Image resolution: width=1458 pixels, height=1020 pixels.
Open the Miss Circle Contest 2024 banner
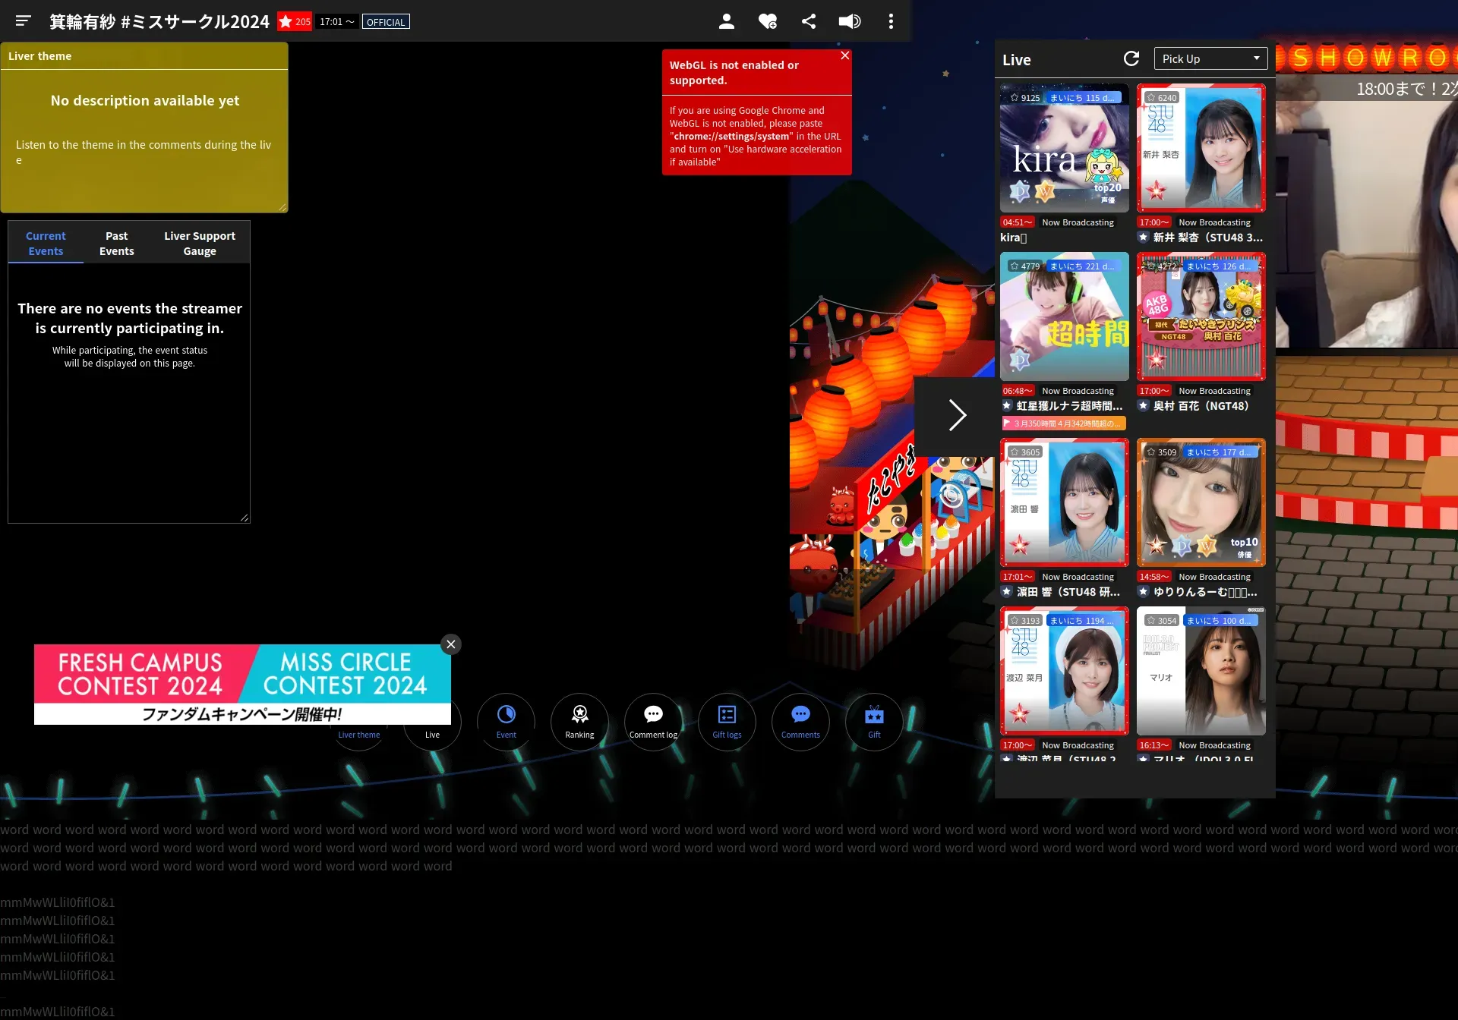pos(346,674)
